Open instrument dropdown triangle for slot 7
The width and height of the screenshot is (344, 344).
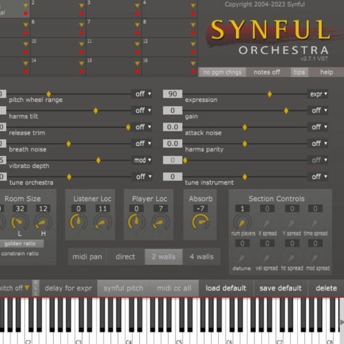(x=138, y=25)
